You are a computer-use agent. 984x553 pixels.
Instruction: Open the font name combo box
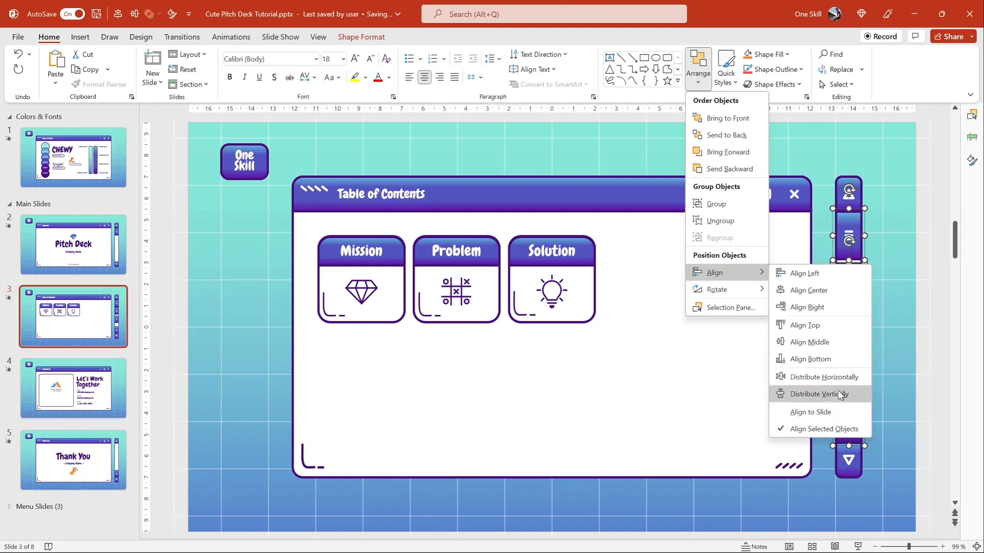(x=271, y=59)
